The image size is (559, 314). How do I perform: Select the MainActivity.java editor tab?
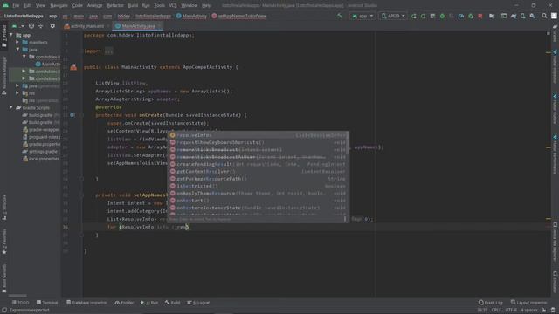[138, 26]
